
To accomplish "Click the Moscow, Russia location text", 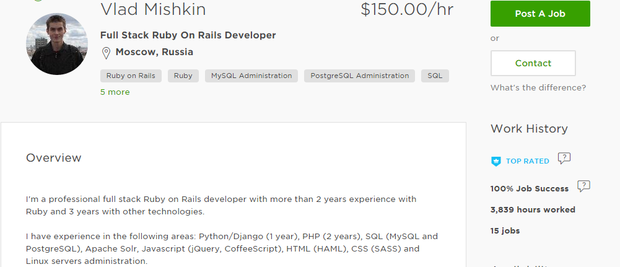I will coord(154,52).
